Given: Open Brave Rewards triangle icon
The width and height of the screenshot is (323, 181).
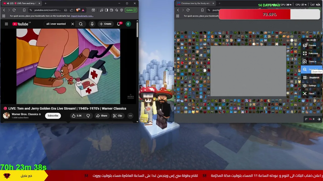Looking at the screenshot, I should point(83,10).
